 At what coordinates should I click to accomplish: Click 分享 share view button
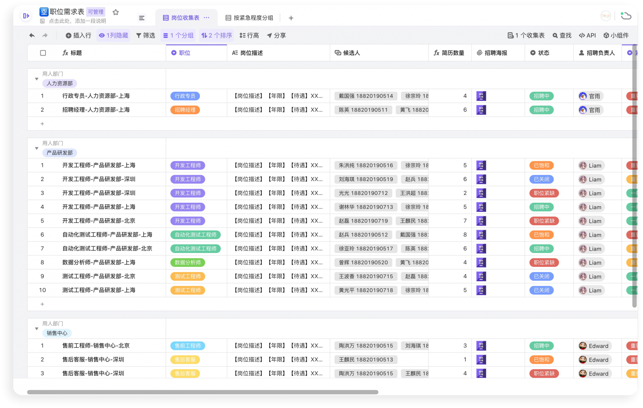[276, 35]
